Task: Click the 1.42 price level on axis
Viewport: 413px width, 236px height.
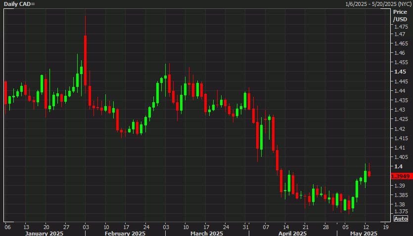Action: pyautogui.click(x=400, y=129)
